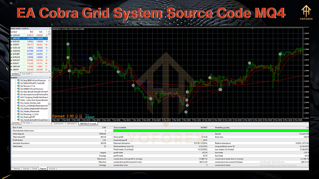The height and width of the screenshot is (179, 319).
Task: Open the Symbols tab in Market Watch
Action: 15,74
